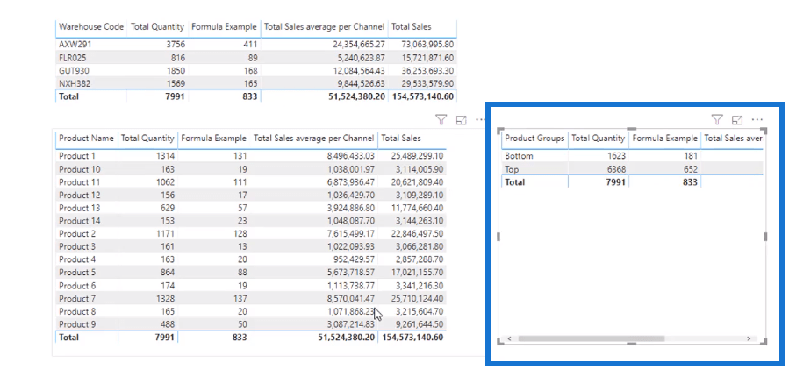Click left arrow of Product Groups scrollbar
The image size is (796, 391).
pyautogui.click(x=509, y=338)
